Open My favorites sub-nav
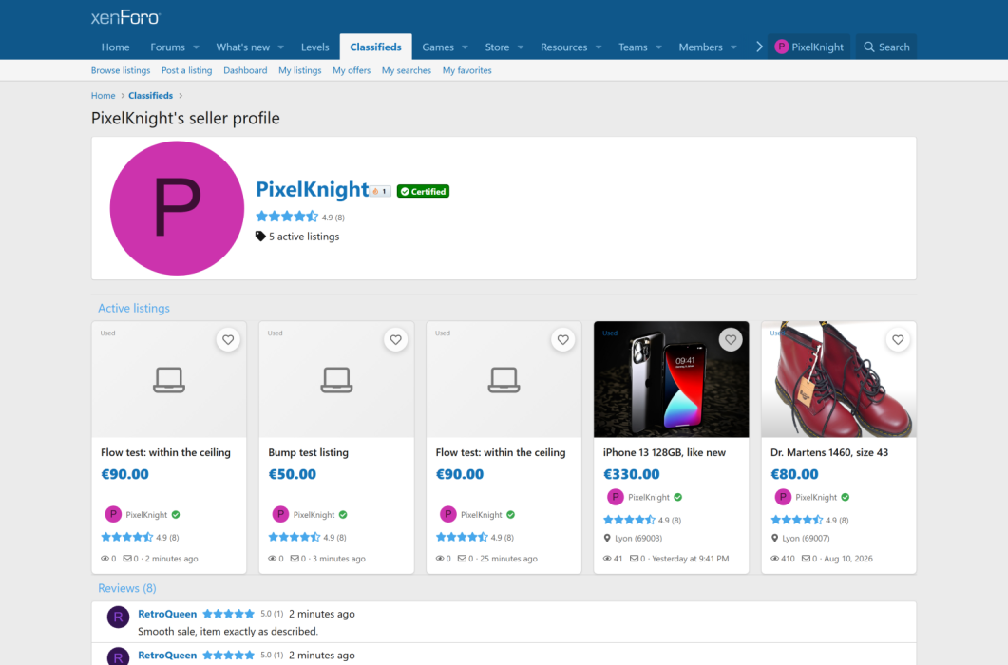The image size is (1008, 665). click(x=466, y=70)
